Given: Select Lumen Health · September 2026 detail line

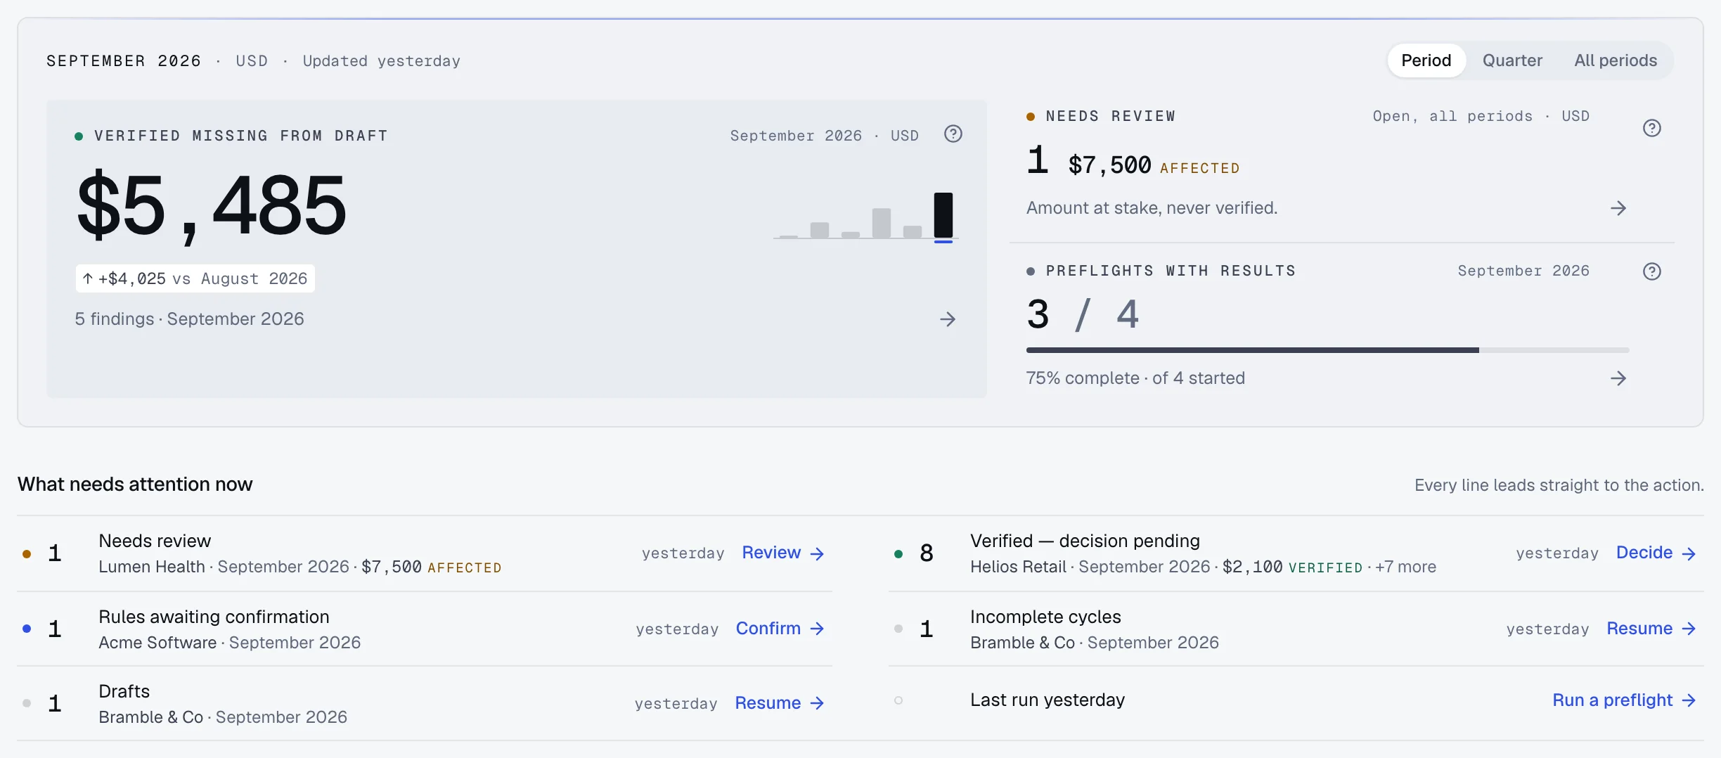Looking at the screenshot, I should (300, 567).
